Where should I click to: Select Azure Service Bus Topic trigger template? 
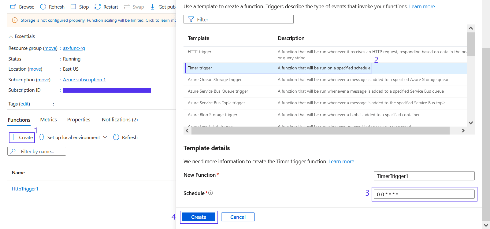(325, 103)
